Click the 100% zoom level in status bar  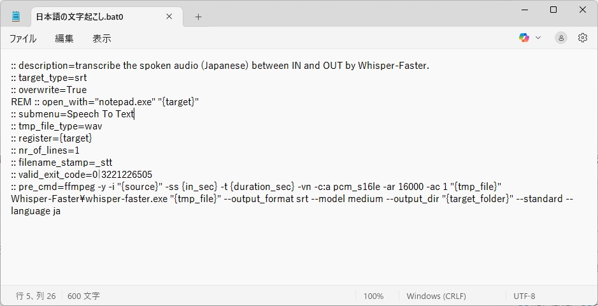pos(374,296)
